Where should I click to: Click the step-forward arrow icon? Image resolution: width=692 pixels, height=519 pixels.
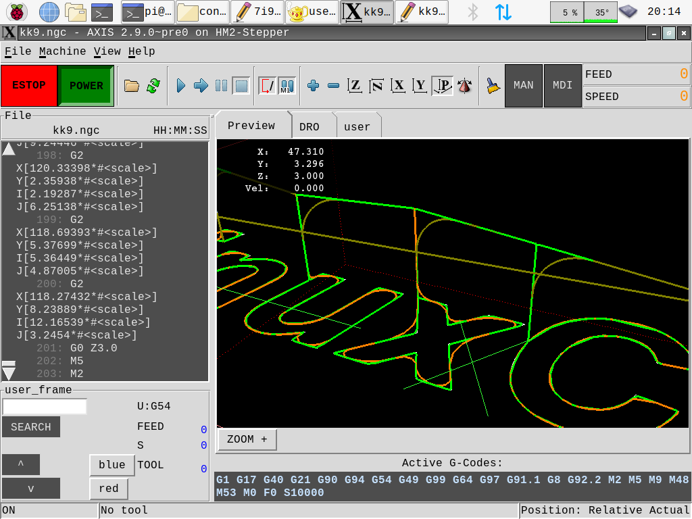pos(201,86)
